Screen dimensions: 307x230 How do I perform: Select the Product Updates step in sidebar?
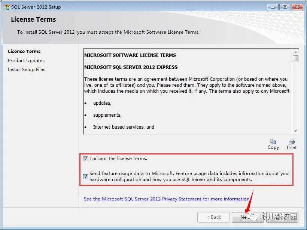click(26, 61)
